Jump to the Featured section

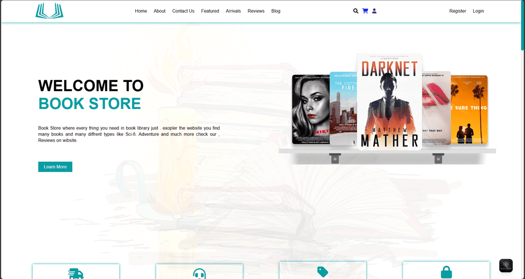click(210, 11)
